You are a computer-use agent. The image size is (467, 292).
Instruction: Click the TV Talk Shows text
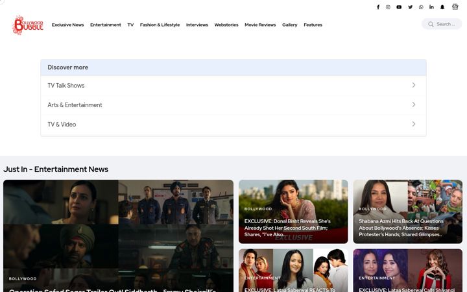66,86
